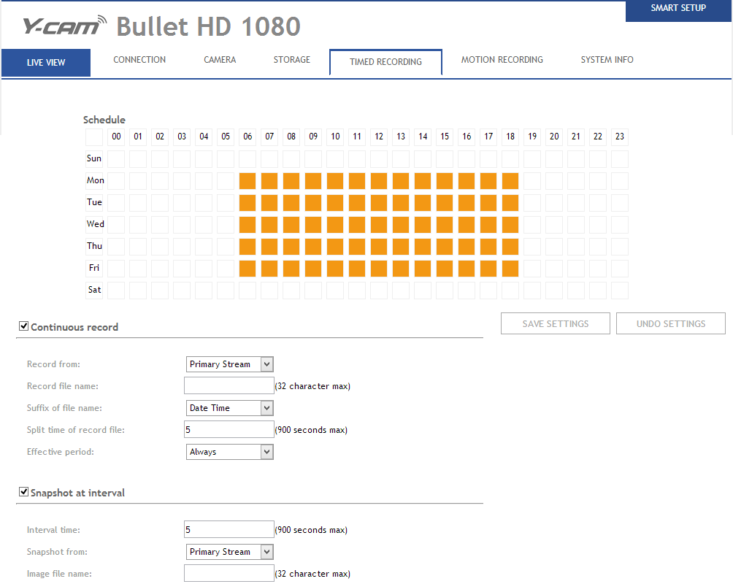This screenshot has width=733, height=584.
Task: Select the blank top-left schedule corner cell
Action: coord(94,137)
